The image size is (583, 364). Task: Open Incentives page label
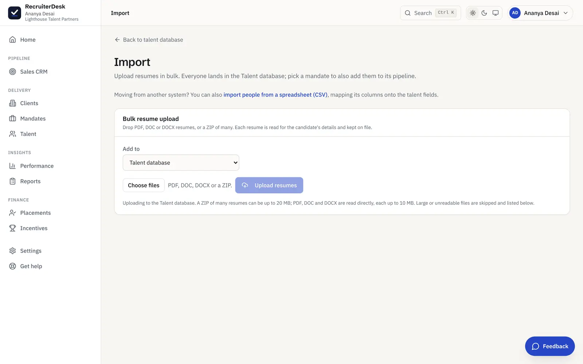click(34, 228)
